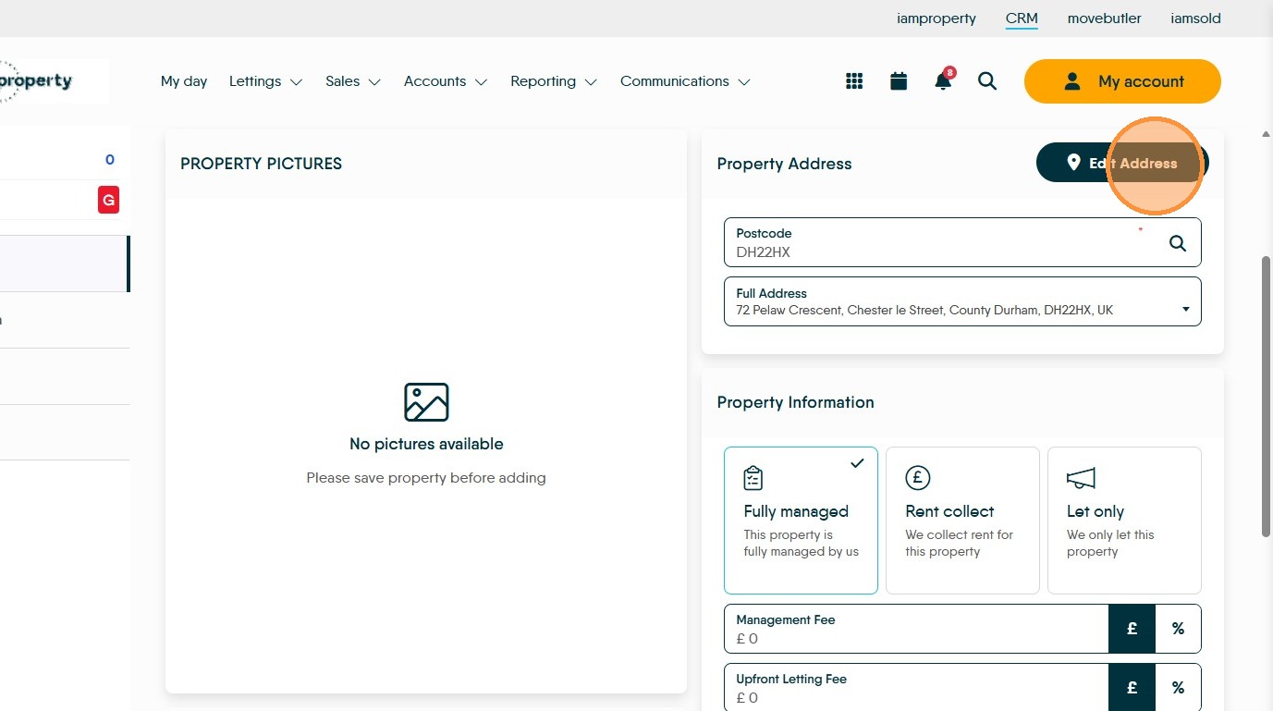
Task: View notifications bell with badge
Action: (944, 80)
